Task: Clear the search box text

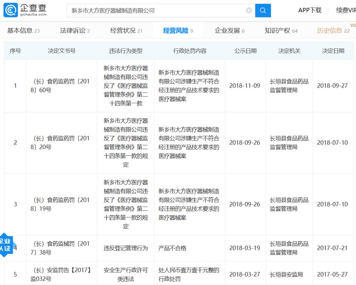Action: click(249, 10)
